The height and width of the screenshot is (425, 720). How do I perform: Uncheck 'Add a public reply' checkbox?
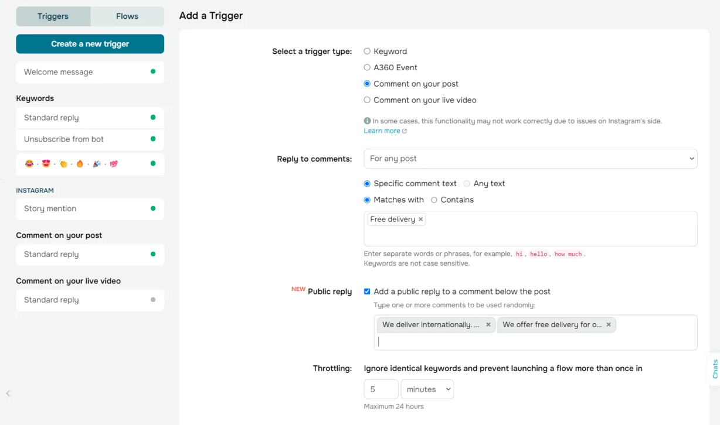367,292
